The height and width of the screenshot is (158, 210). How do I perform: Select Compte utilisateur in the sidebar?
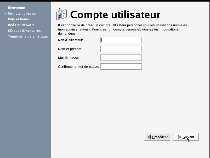tap(23, 14)
